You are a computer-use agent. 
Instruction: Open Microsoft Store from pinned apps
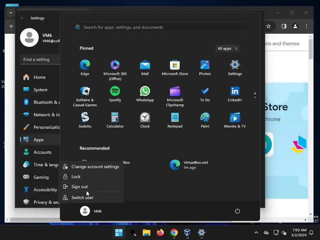tap(175, 68)
